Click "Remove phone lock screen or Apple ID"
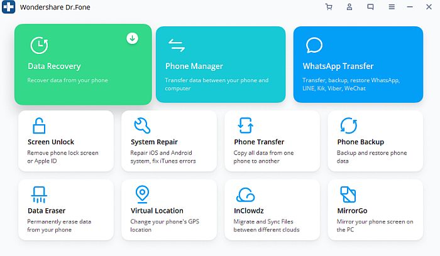 63,157
